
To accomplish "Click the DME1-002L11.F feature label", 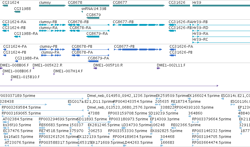I will pyautogui.click(x=171, y=65).
